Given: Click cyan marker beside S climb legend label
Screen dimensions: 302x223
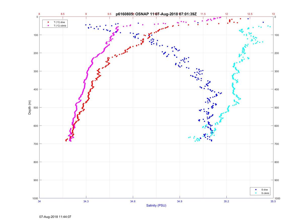Looking at the screenshot, I should (256, 193).
